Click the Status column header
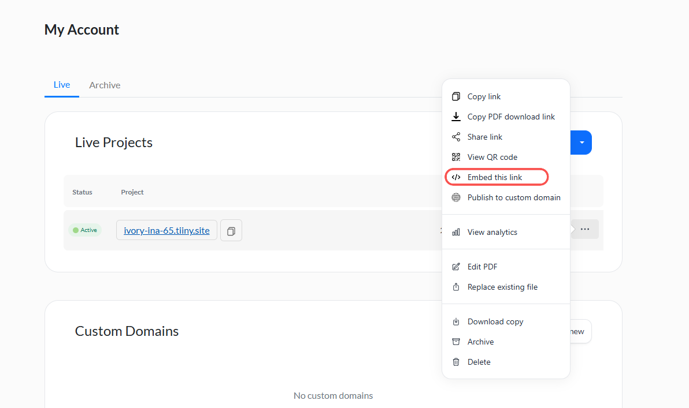The width and height of the screenshot is (689, 408). click(82, 192)
